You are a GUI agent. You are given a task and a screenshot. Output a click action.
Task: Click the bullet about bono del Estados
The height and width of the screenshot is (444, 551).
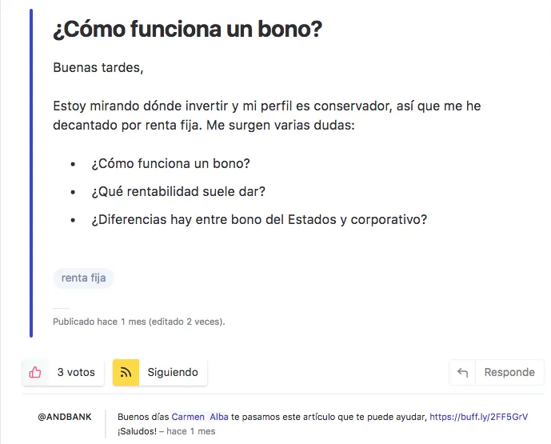point(259,220)
